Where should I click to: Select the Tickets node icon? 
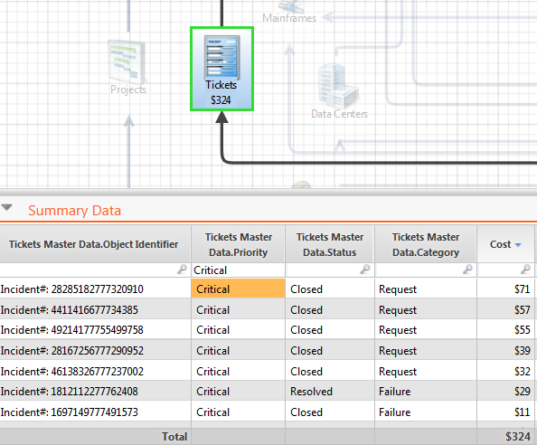tap(221, 58)
